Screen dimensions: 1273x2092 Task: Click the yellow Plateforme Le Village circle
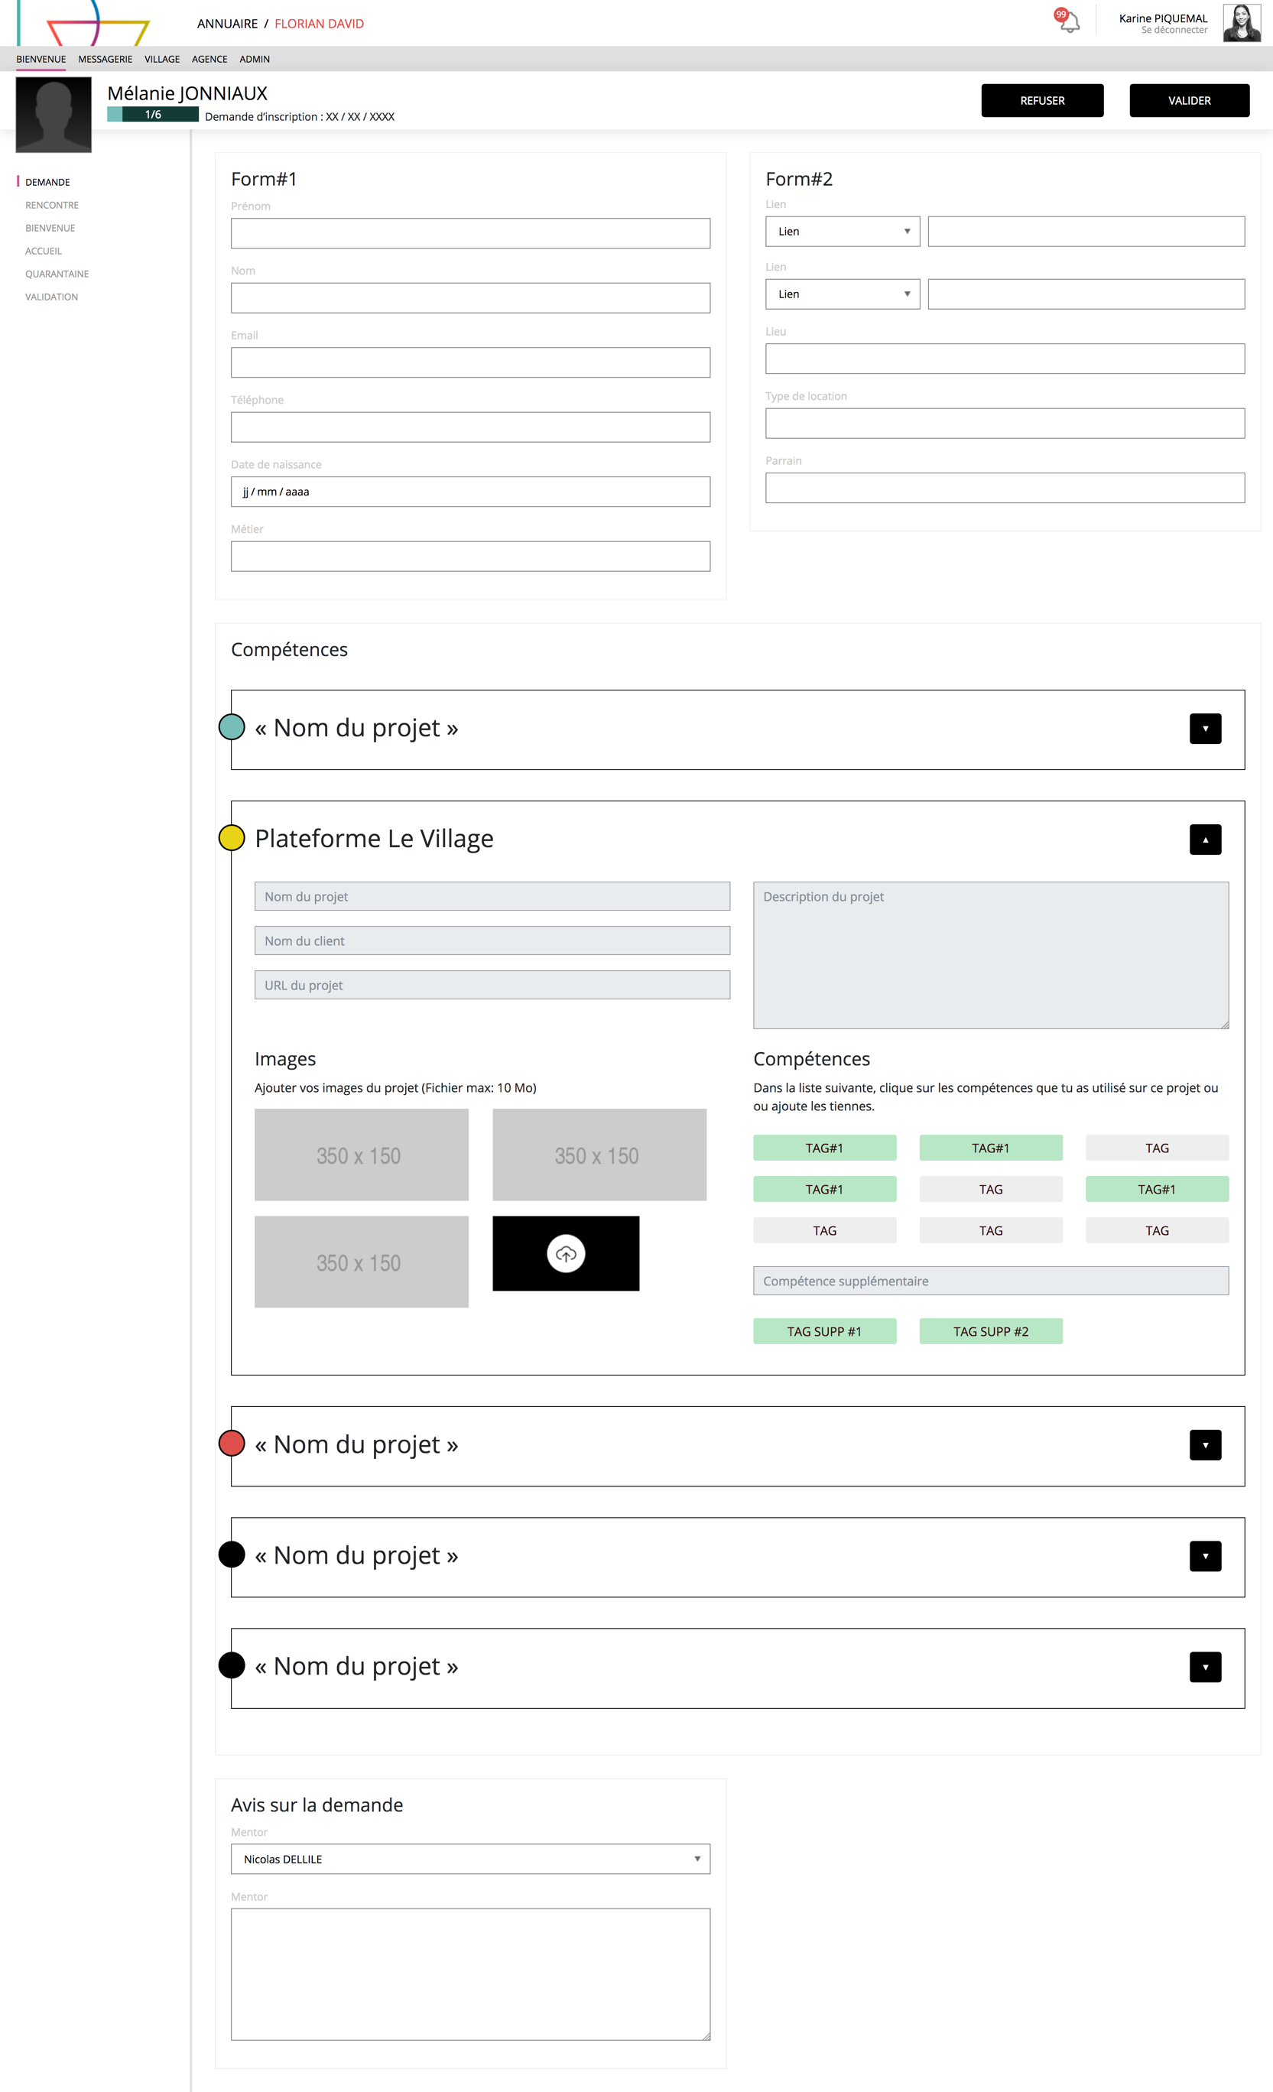pyautogui.click(x=232, y=838)
